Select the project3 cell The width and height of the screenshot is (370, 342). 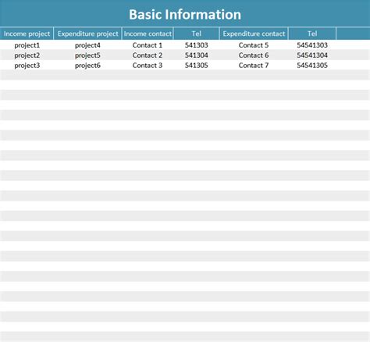click(27, 66)
